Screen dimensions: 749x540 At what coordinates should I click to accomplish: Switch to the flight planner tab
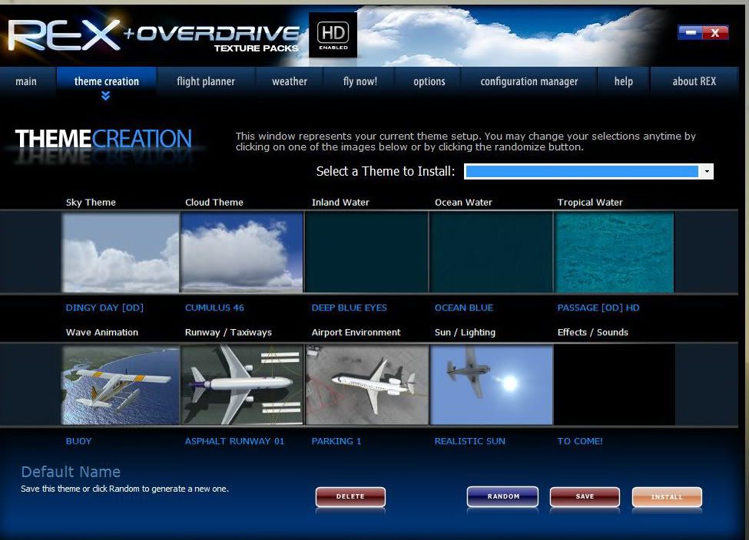point(206,81)
